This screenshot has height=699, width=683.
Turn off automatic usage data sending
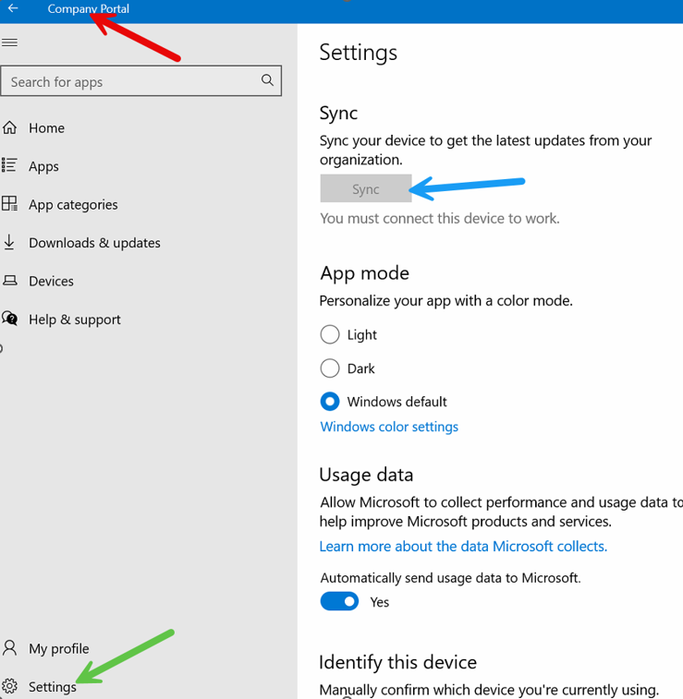[x=339, y=601]
